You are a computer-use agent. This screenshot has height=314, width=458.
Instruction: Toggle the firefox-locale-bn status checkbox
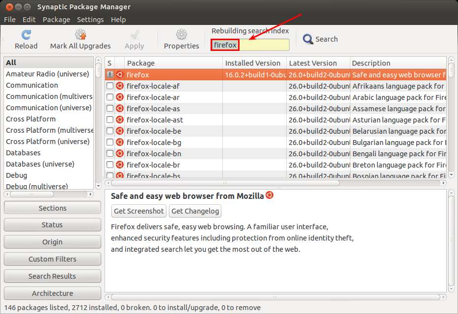tap(110, 153)
